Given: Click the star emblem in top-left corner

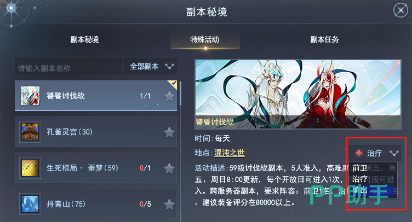Looking at the screenshot, I should tap(11, 8).
